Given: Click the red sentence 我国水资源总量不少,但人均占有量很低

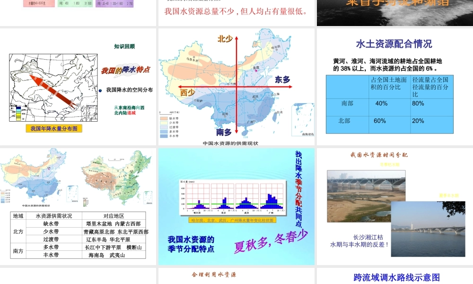Looking at the screenshot, I should [236, 11].
